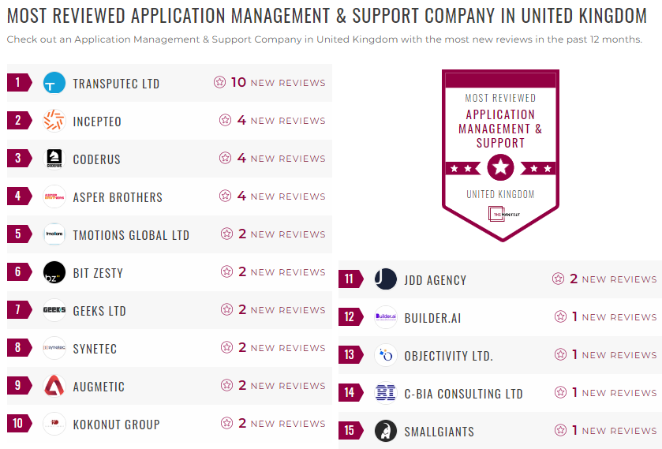
Task: Click the Smallgiants elephant logo
Action: (x=386, y=431)
